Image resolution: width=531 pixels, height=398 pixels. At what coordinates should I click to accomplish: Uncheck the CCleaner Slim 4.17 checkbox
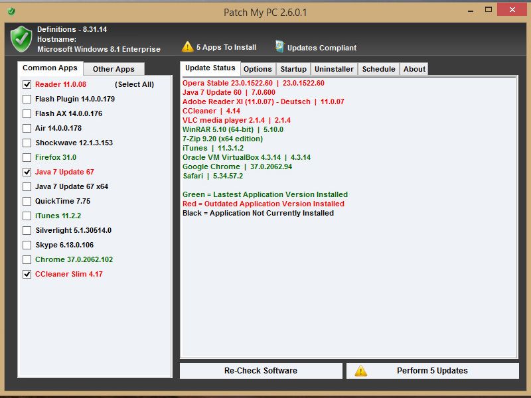pyautogui.click(x=27, y=274)
